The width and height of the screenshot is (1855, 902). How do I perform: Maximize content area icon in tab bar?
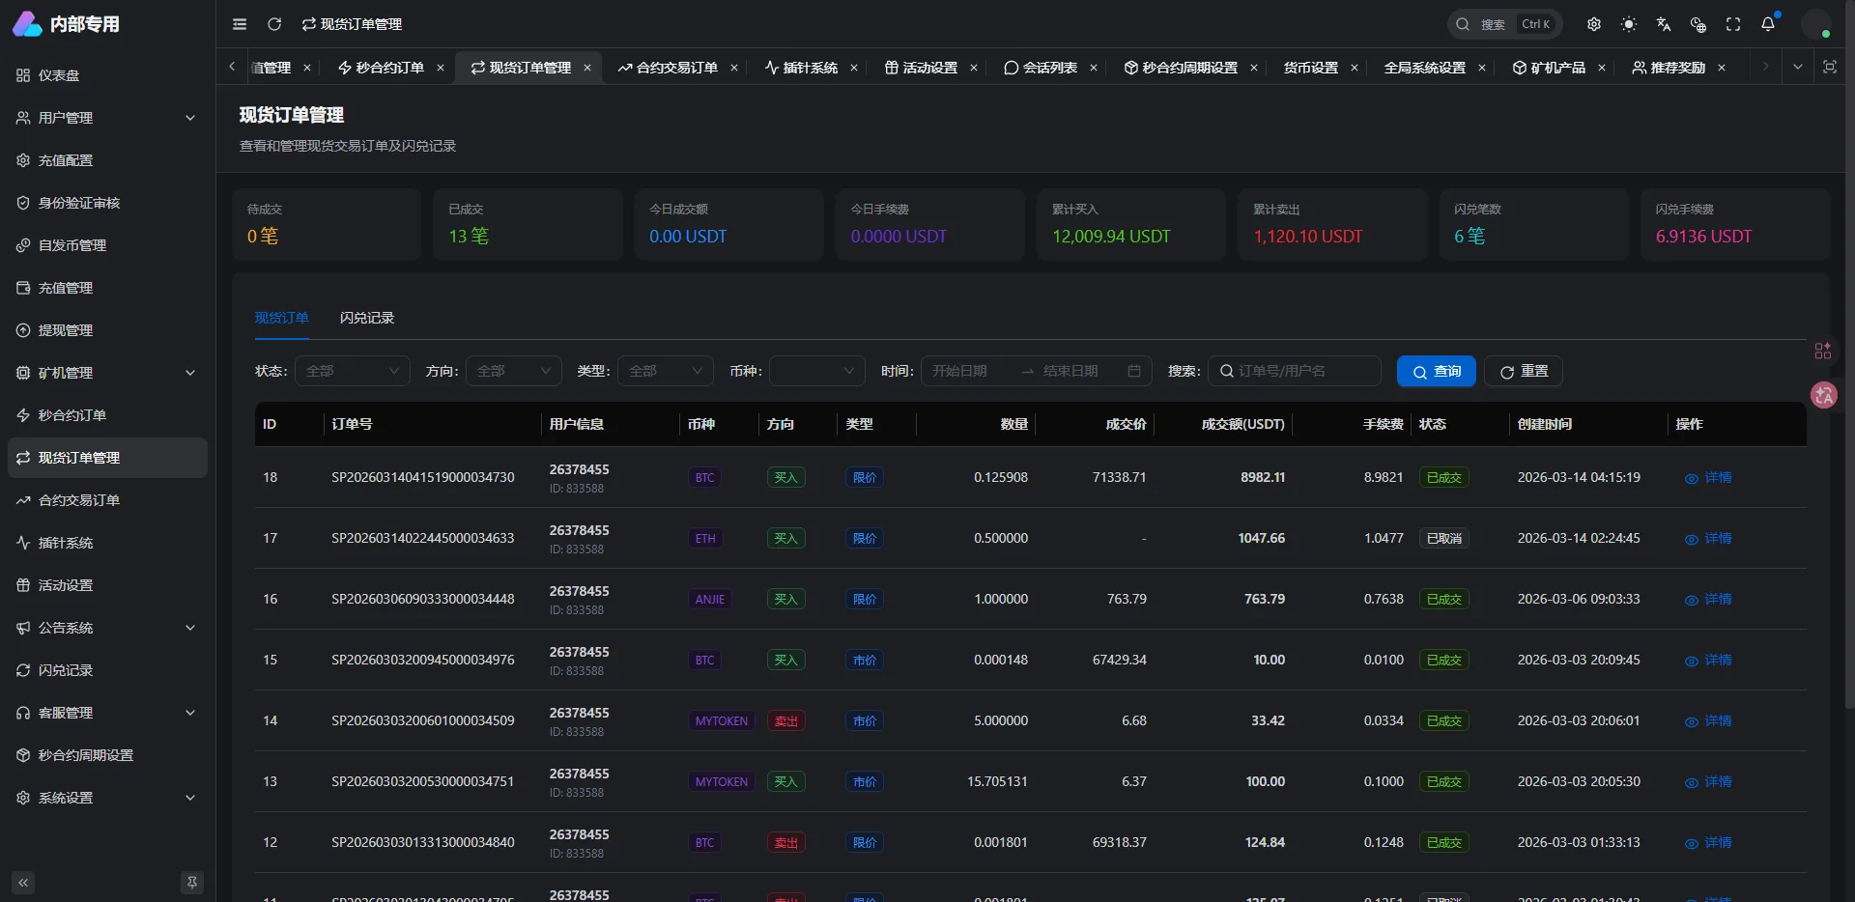pyautogui.click(x=1830, y=67)
